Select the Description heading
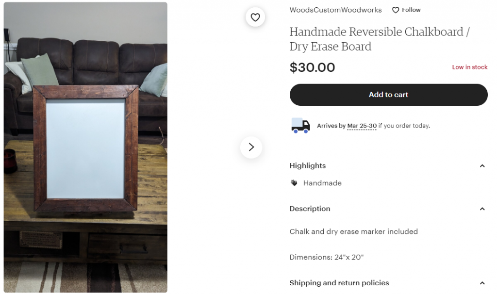Image resolution: width=497 pixels, height=294 pixels. click(x=310, y=209)
